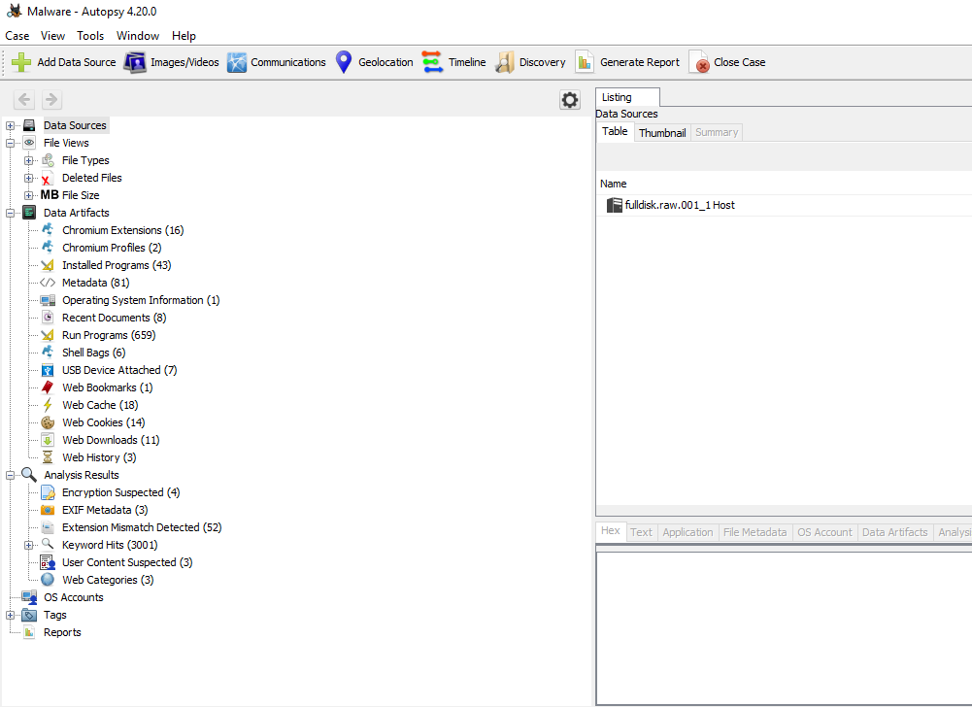Open the Timeline icon in toolbar
This screenshot has height=707, width=972.
432,62
